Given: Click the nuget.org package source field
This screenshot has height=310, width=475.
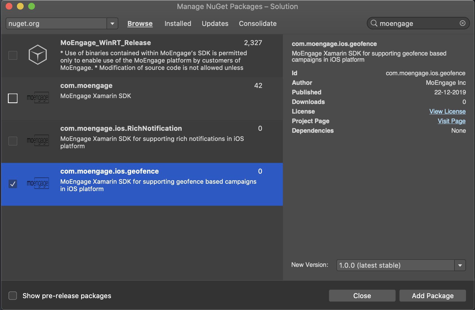Looking at the screenshot, I should 56,23.
